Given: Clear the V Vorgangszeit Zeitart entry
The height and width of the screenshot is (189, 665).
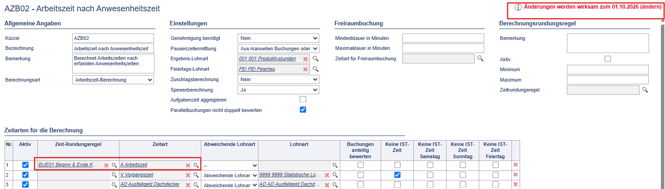Looking at the screenshot, I should [x=188, y=175].
